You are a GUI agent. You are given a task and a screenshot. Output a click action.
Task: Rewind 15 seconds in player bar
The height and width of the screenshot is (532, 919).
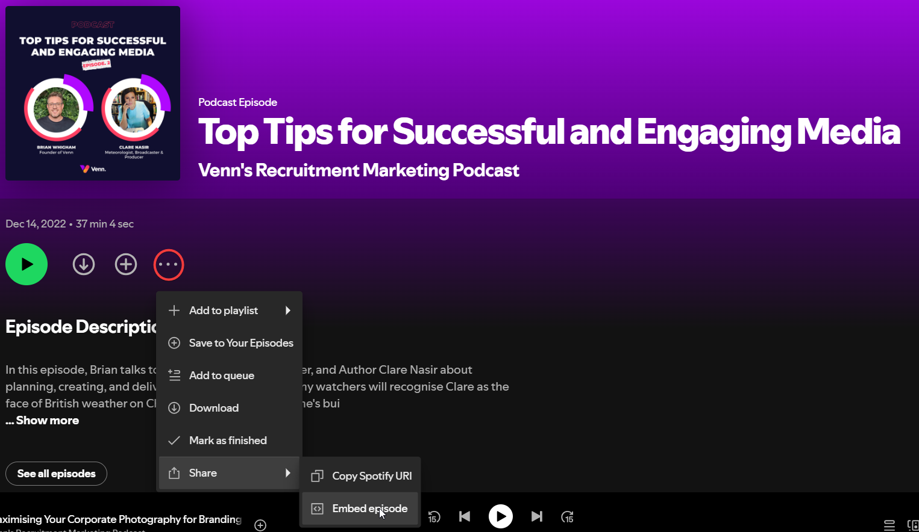[x=434, y=516]
